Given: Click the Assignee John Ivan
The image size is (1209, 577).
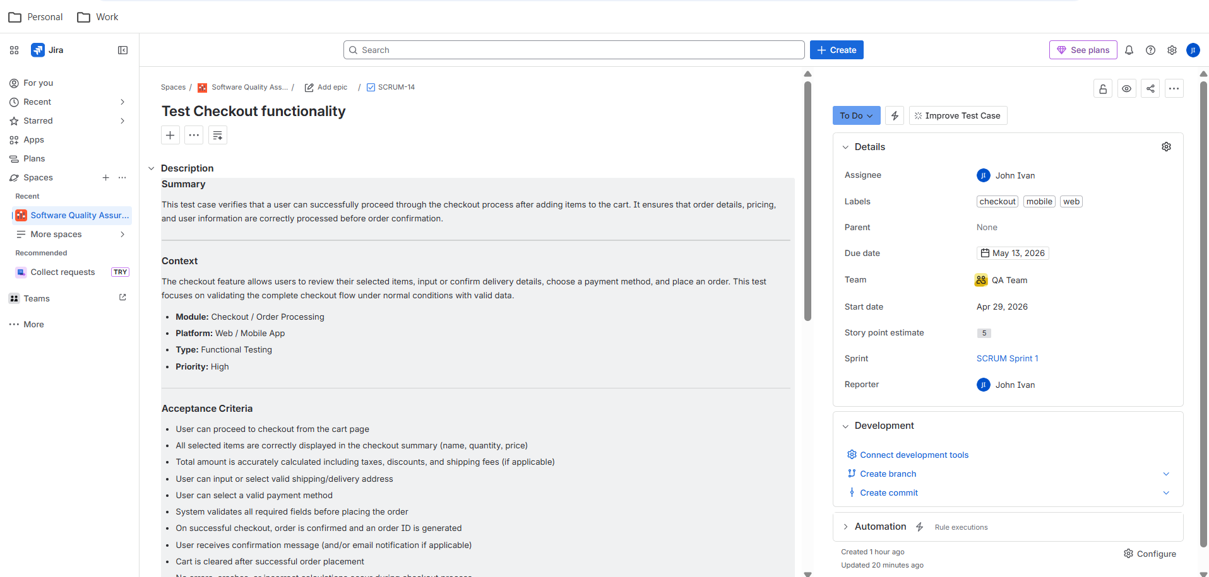Looking at the screenshot, I should 1006,175.
